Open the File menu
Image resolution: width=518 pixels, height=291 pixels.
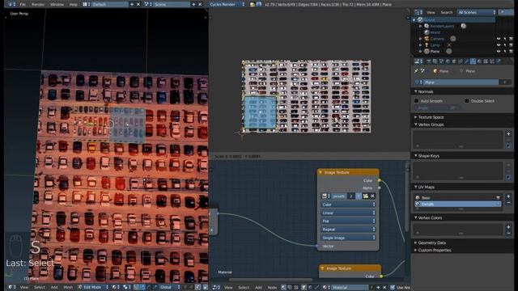tap(23, 5)
